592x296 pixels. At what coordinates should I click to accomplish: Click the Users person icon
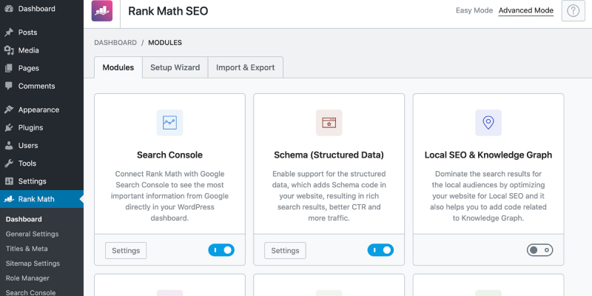pos(9,145)
